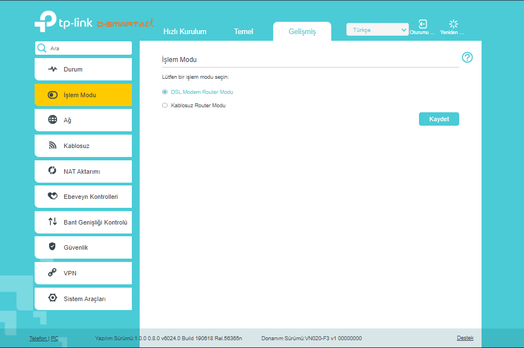Open VPN menu item

[83, 273]
